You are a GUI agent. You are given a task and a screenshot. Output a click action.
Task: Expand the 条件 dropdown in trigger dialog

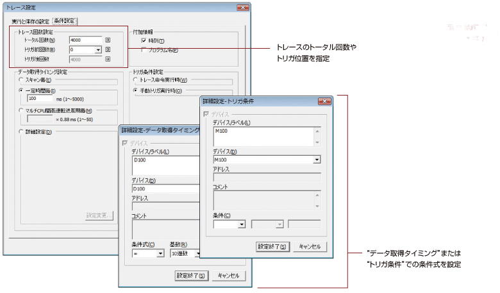242,224
